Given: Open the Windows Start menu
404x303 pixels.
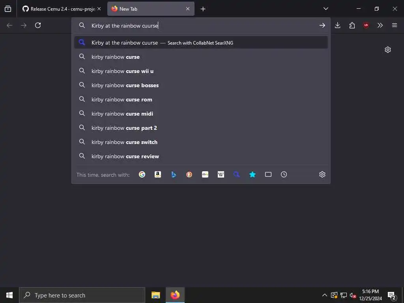Looking at the screenshot, I should point(9,295).
